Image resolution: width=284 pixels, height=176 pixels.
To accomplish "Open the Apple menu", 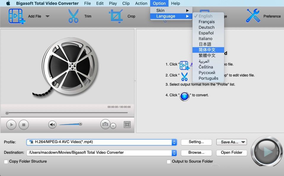I will tap(8, 3).
